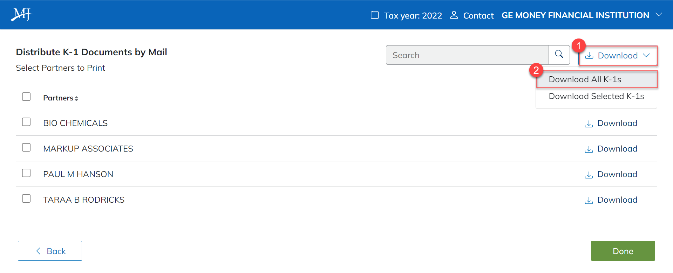Focus the Search input field
The height and width of the screenshot is (273, 673).
(467, 55)
